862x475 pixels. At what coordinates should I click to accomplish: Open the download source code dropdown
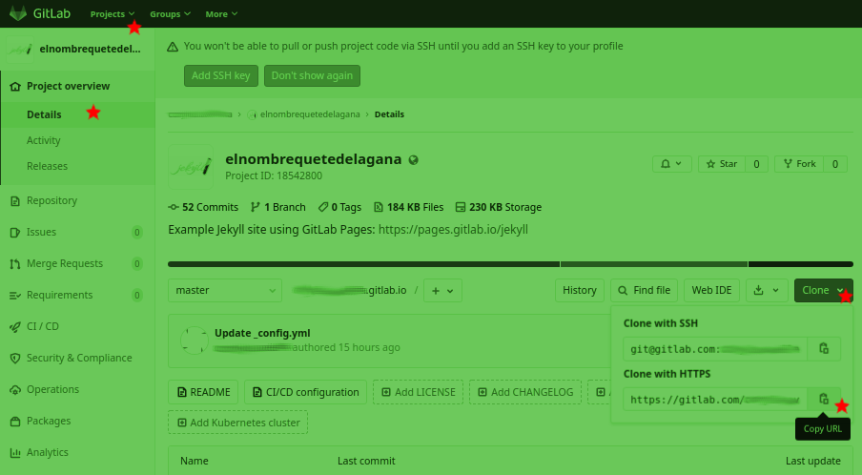click(x=767, y=290)
